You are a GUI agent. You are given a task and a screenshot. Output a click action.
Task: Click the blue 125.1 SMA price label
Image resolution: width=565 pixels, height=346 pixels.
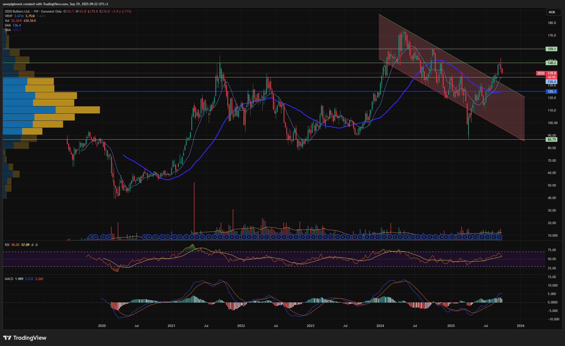[x=552, y=92]
